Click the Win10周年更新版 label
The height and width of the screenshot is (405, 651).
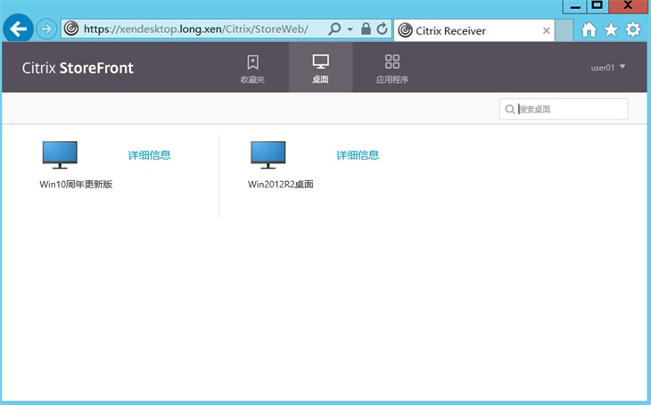[76, 184]
